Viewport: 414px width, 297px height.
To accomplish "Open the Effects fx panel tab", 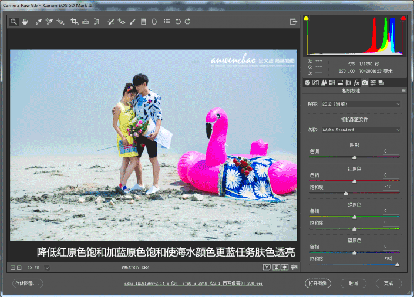I will (x=356, y=83).
